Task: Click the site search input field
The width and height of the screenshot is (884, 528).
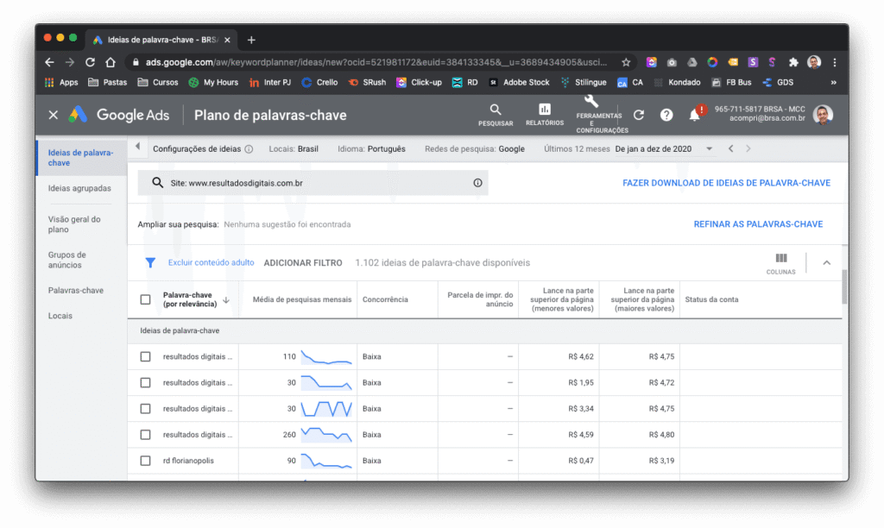Action: [313, 183]
